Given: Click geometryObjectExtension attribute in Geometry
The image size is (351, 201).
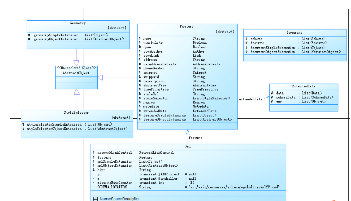Looking at the screenshot, I should tap(76, 39).
